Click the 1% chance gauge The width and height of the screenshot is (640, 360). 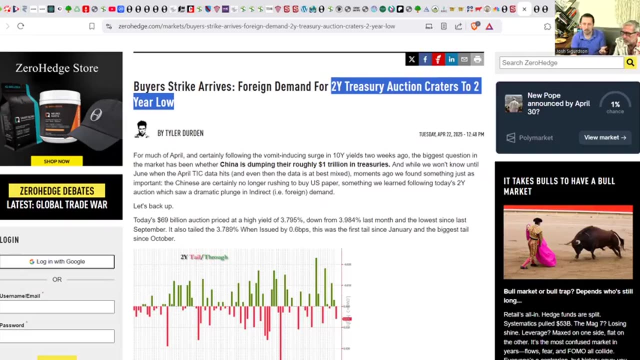tap(615, 104)
